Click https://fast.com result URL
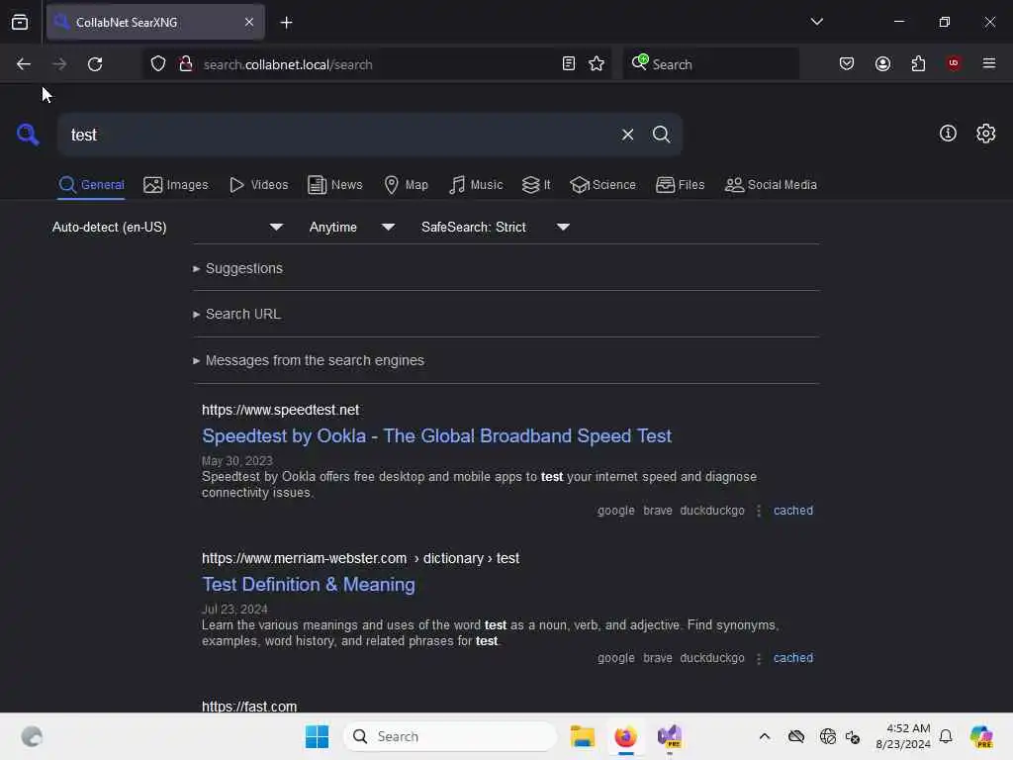This screenshot has height=760, width=1013. pyautogui.click(x=248, y=706)
